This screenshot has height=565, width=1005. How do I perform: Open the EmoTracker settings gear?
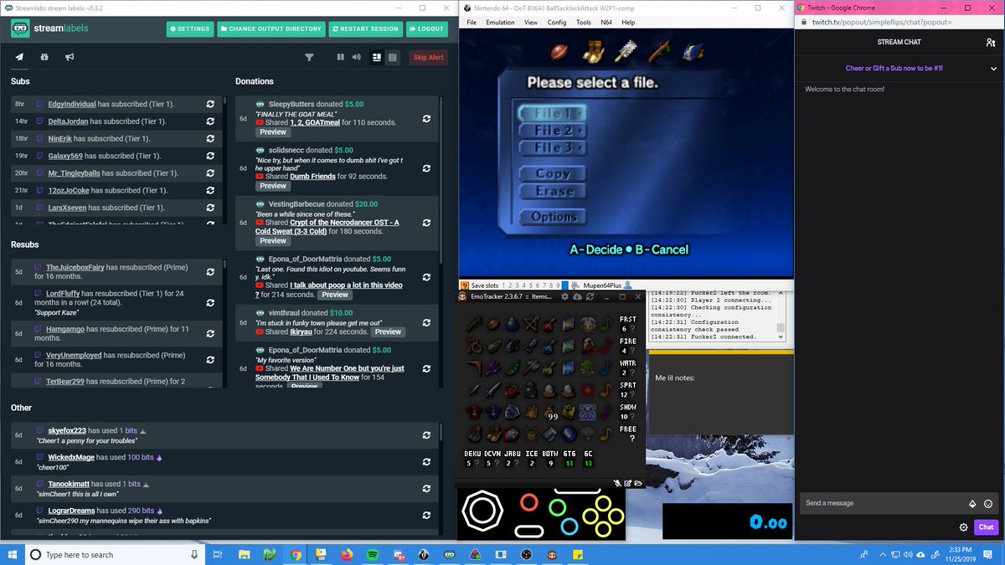(565, 296)
